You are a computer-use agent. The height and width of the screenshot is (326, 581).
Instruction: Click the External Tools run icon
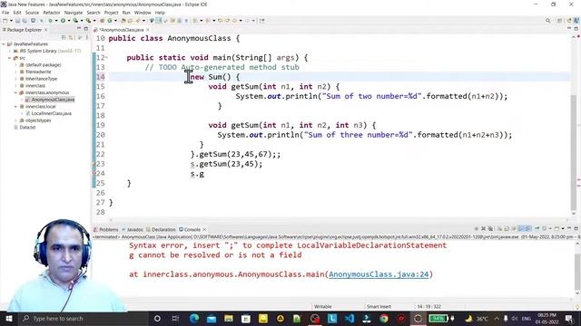tap(88, 20)
